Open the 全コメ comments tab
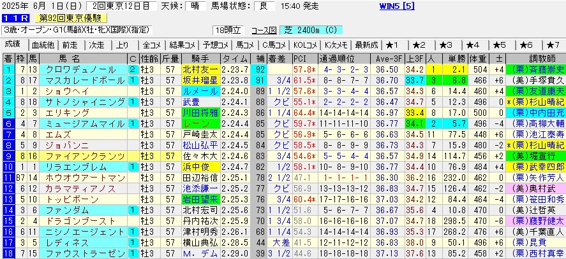This screenshot has width=566, height=259. pos(151,45)
